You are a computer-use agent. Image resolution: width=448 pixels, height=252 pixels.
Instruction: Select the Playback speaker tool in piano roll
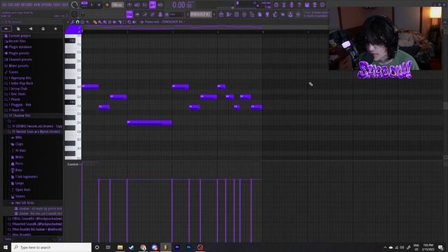pos(134,22)
